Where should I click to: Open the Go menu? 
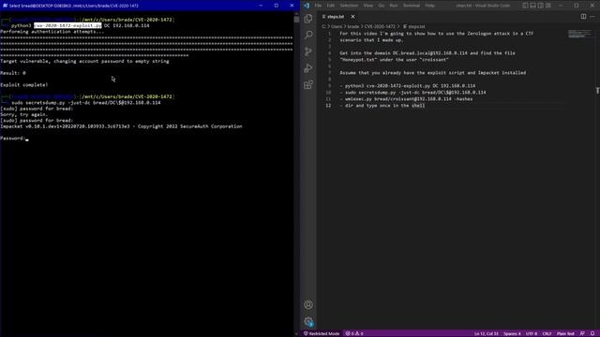(382, 6)
